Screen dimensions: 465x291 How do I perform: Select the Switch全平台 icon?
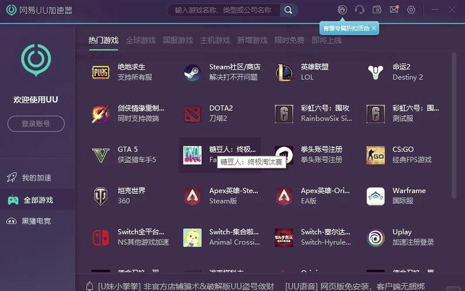(x=101, y=237)
